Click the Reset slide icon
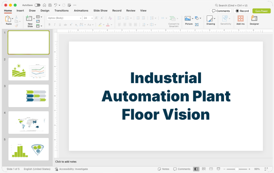 pos(38,21)
